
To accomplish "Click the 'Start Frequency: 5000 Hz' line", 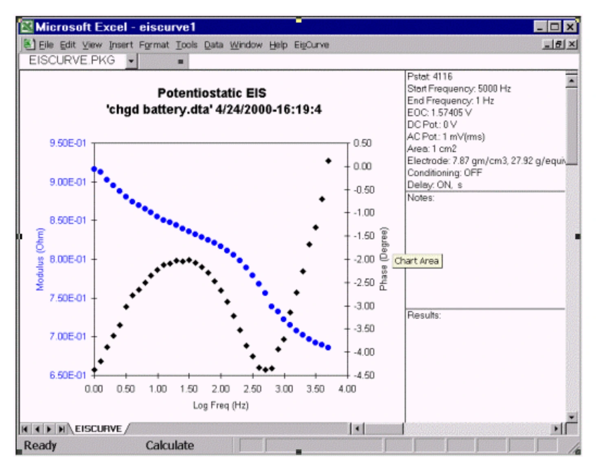I will (459, 89).
